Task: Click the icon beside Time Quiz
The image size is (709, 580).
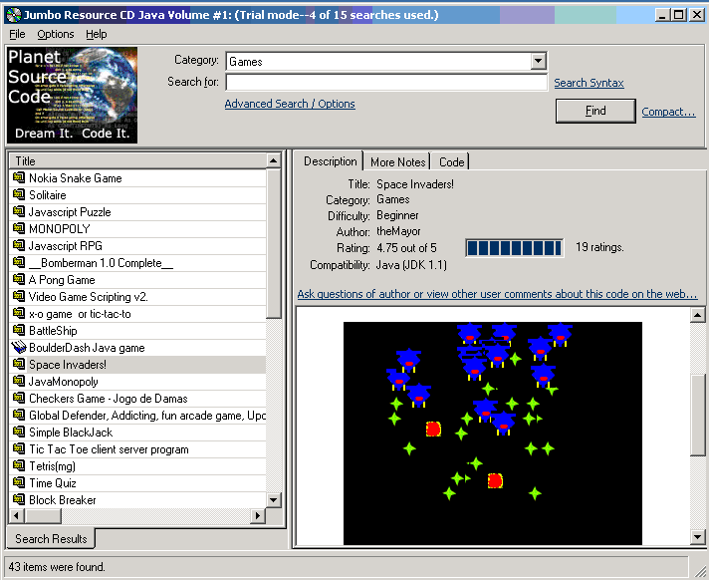Action: (x=19, y=482)
